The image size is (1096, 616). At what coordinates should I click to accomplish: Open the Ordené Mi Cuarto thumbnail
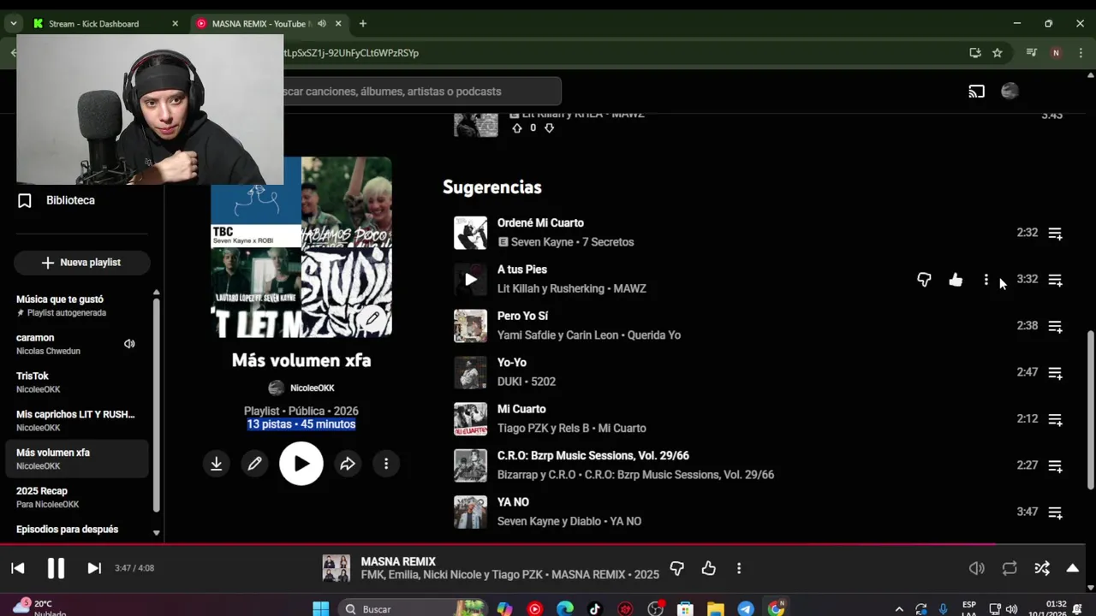click(470, 233)
